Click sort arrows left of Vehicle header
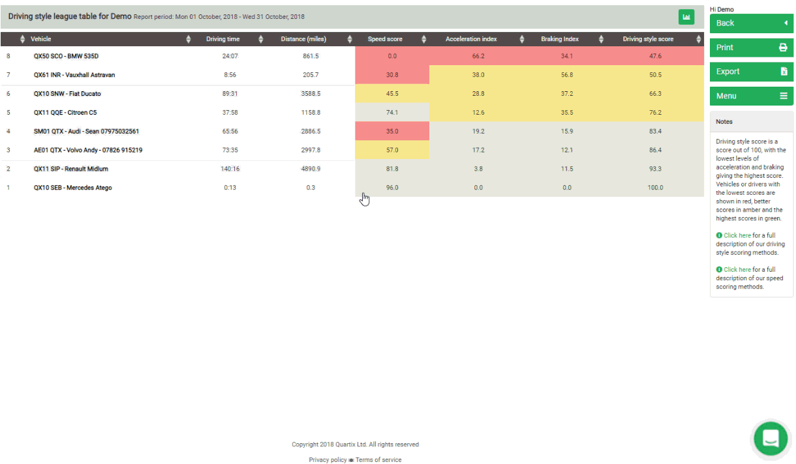Screen dimensions: 796x464 click(x=23, y=39)
